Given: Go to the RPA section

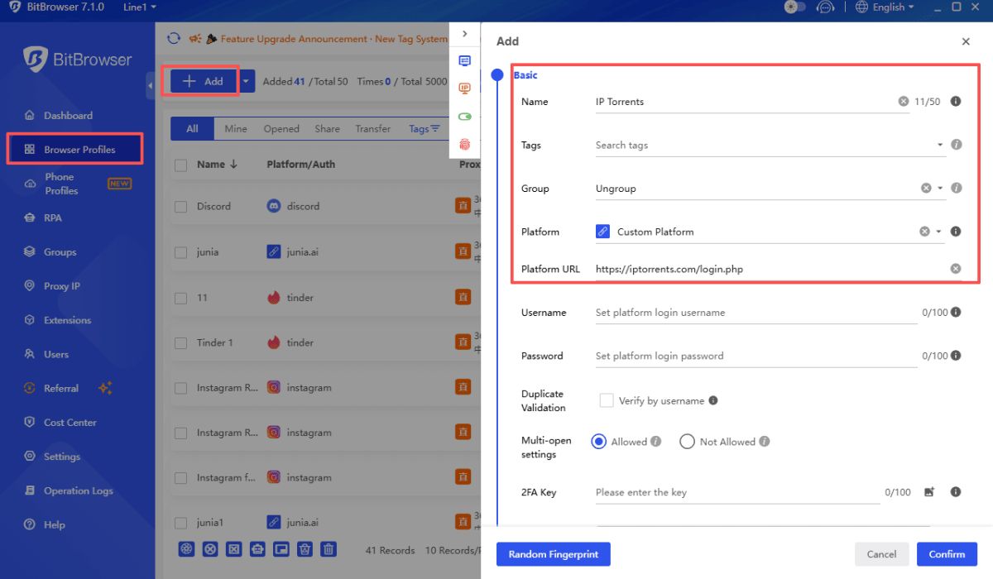Looking at the screenshot, I should click(x=52, y=218).
